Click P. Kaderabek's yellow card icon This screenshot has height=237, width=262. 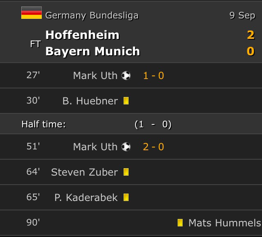pos(126,197)
